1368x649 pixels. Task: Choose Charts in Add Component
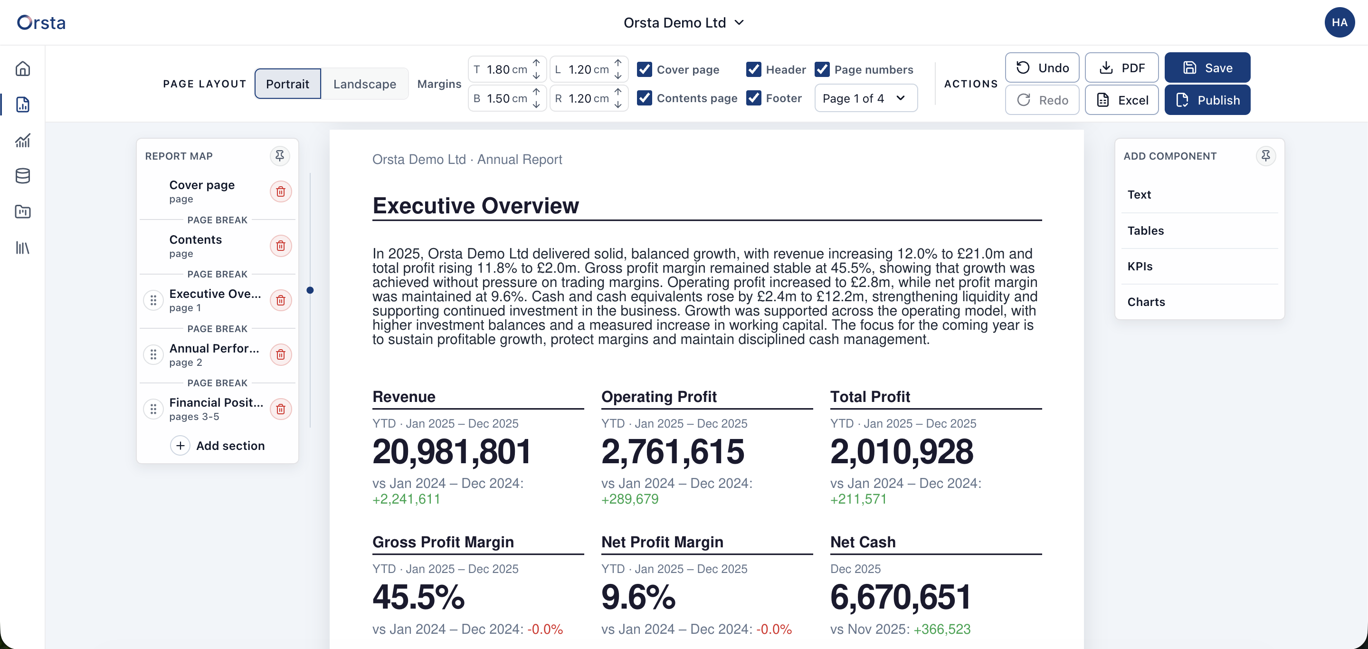click(x=1199, y=302)
